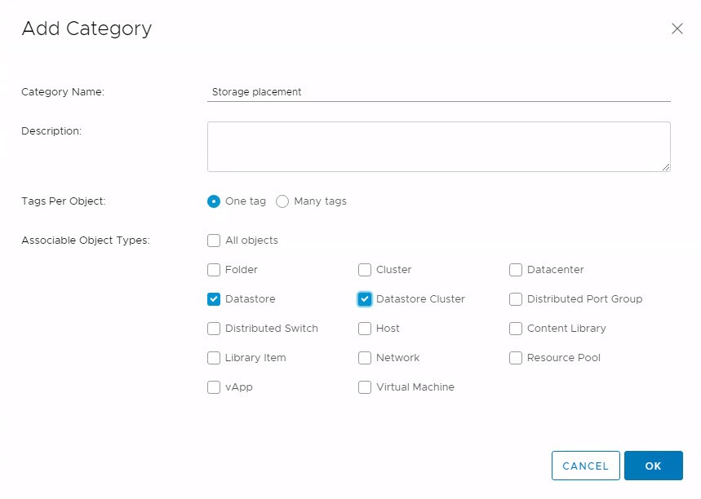Check the Folder object type

click(214, 270)
